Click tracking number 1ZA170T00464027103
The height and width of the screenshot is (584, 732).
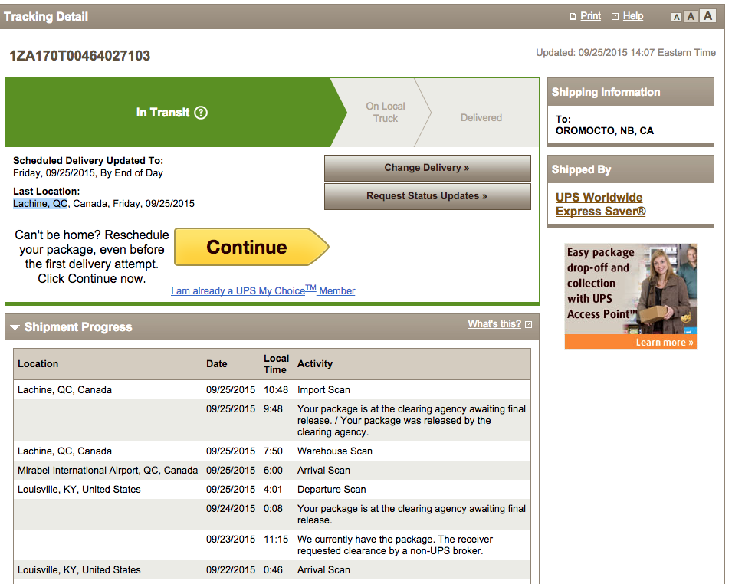80,56
